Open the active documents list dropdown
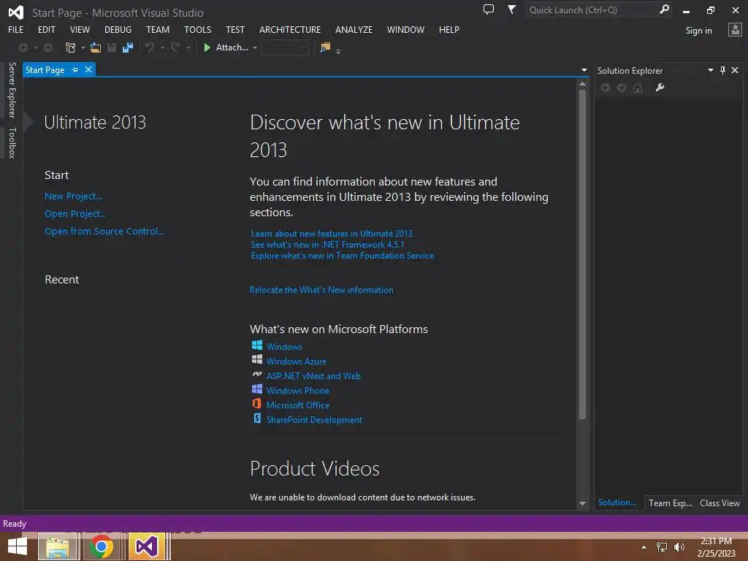This screenshot has height=561, width=748. pyautogui.click(x=584, y=70)
